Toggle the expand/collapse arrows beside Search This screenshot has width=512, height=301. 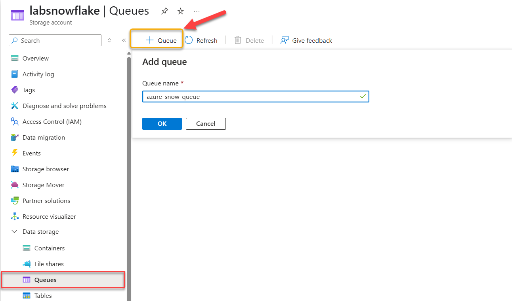click(109, 40)
